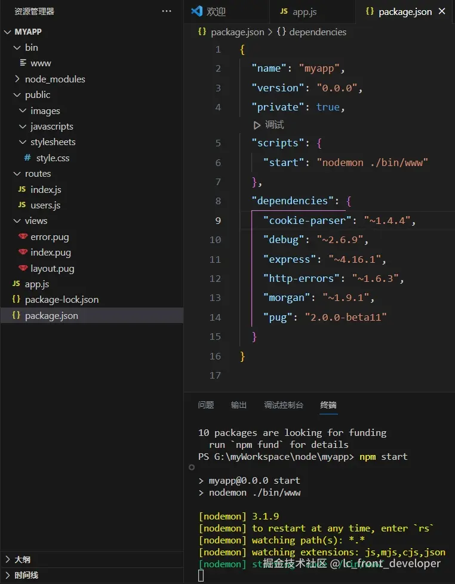
Task: Open the 调试控制台 debug console tab
Action: pyautogui.click(x=284, y=405)
